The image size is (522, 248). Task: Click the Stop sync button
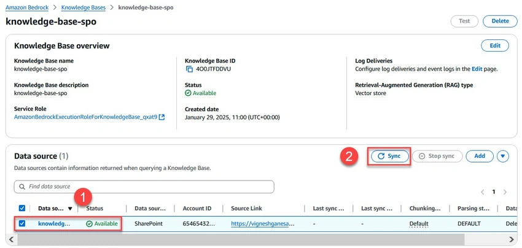[437, 156]
